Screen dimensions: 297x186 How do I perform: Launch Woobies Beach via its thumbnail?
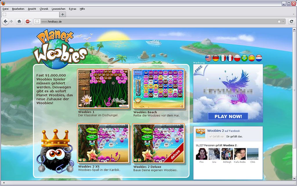pos(158,88)
